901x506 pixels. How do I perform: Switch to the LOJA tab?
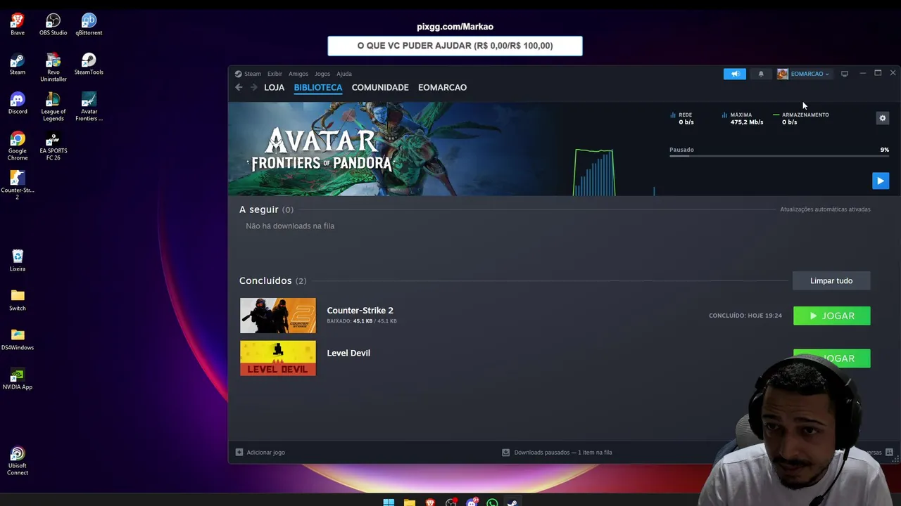275,87
